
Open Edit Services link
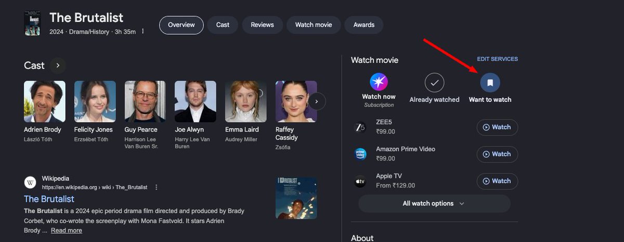(x=497, y=59)
